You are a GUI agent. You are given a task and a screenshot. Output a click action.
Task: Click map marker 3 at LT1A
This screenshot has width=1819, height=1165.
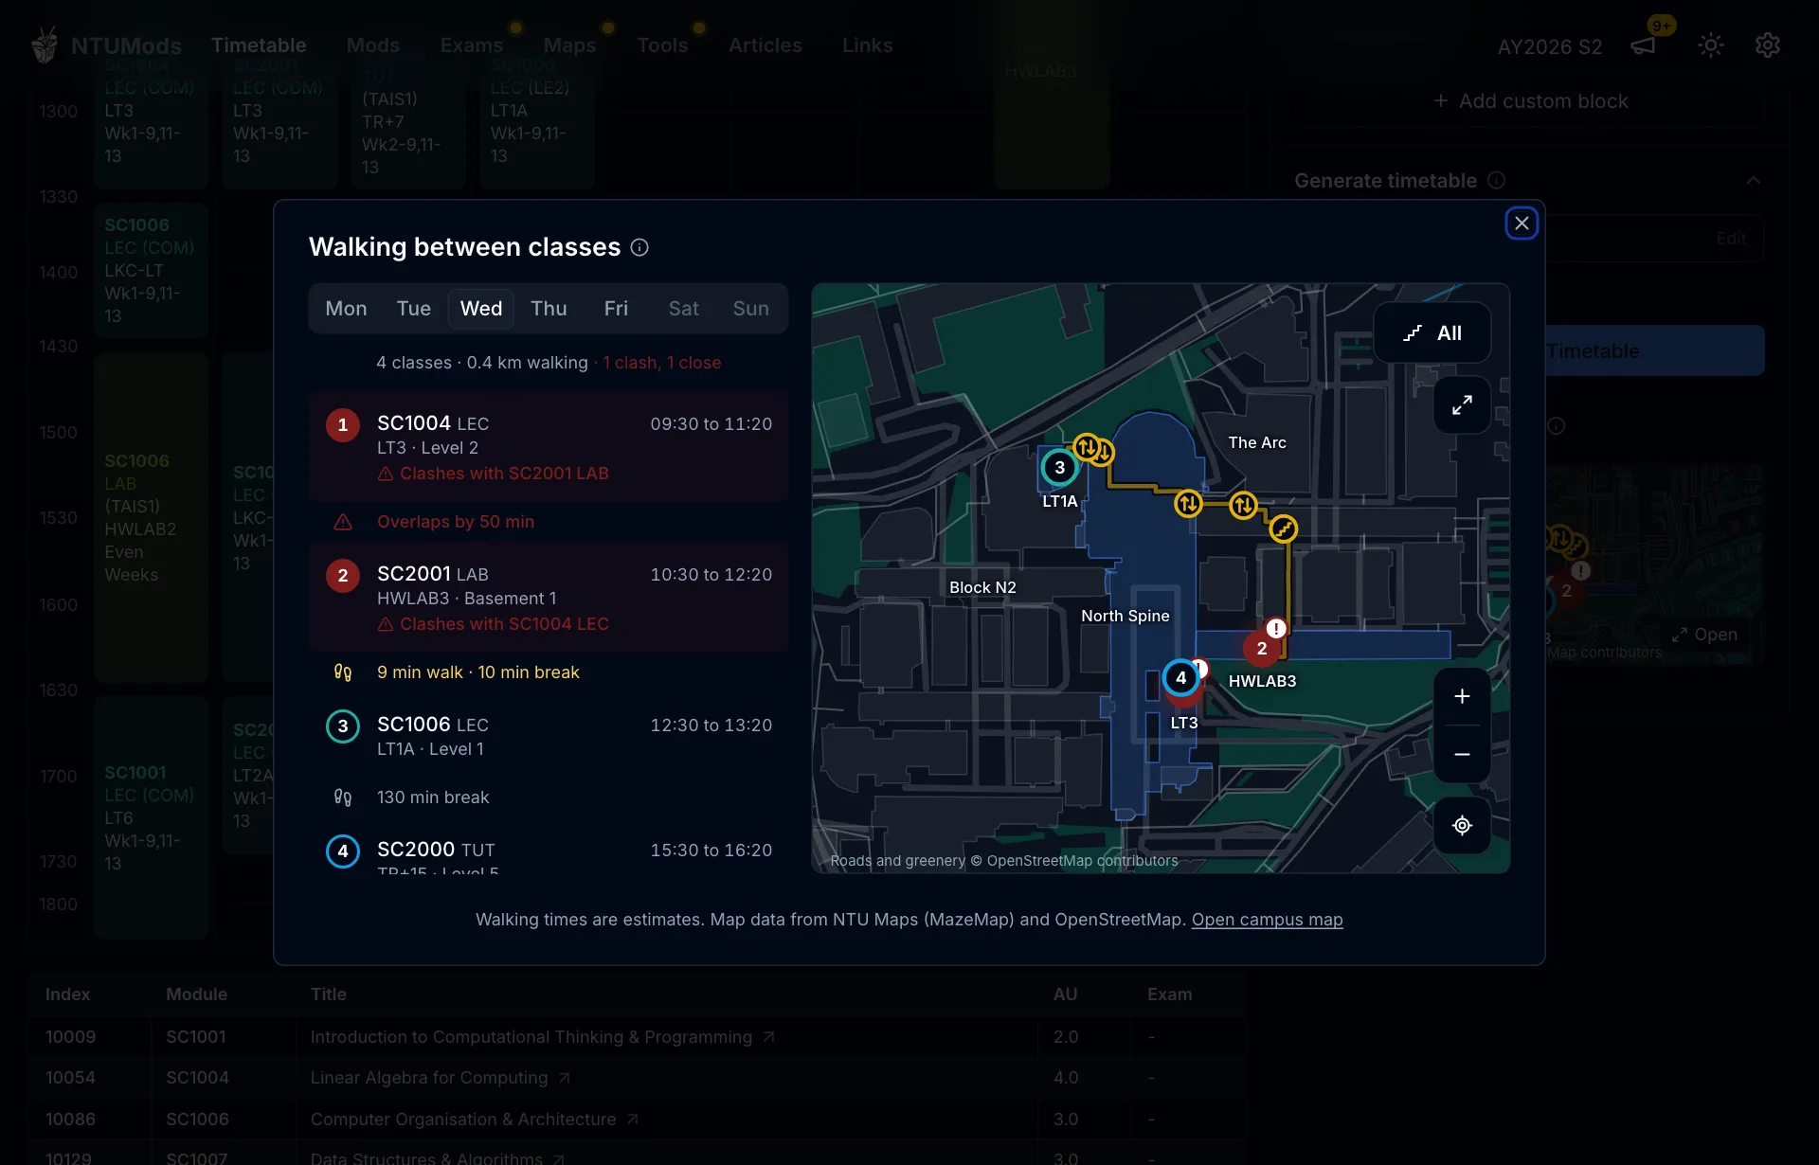pyautogui.click(x=1059, y=467)
